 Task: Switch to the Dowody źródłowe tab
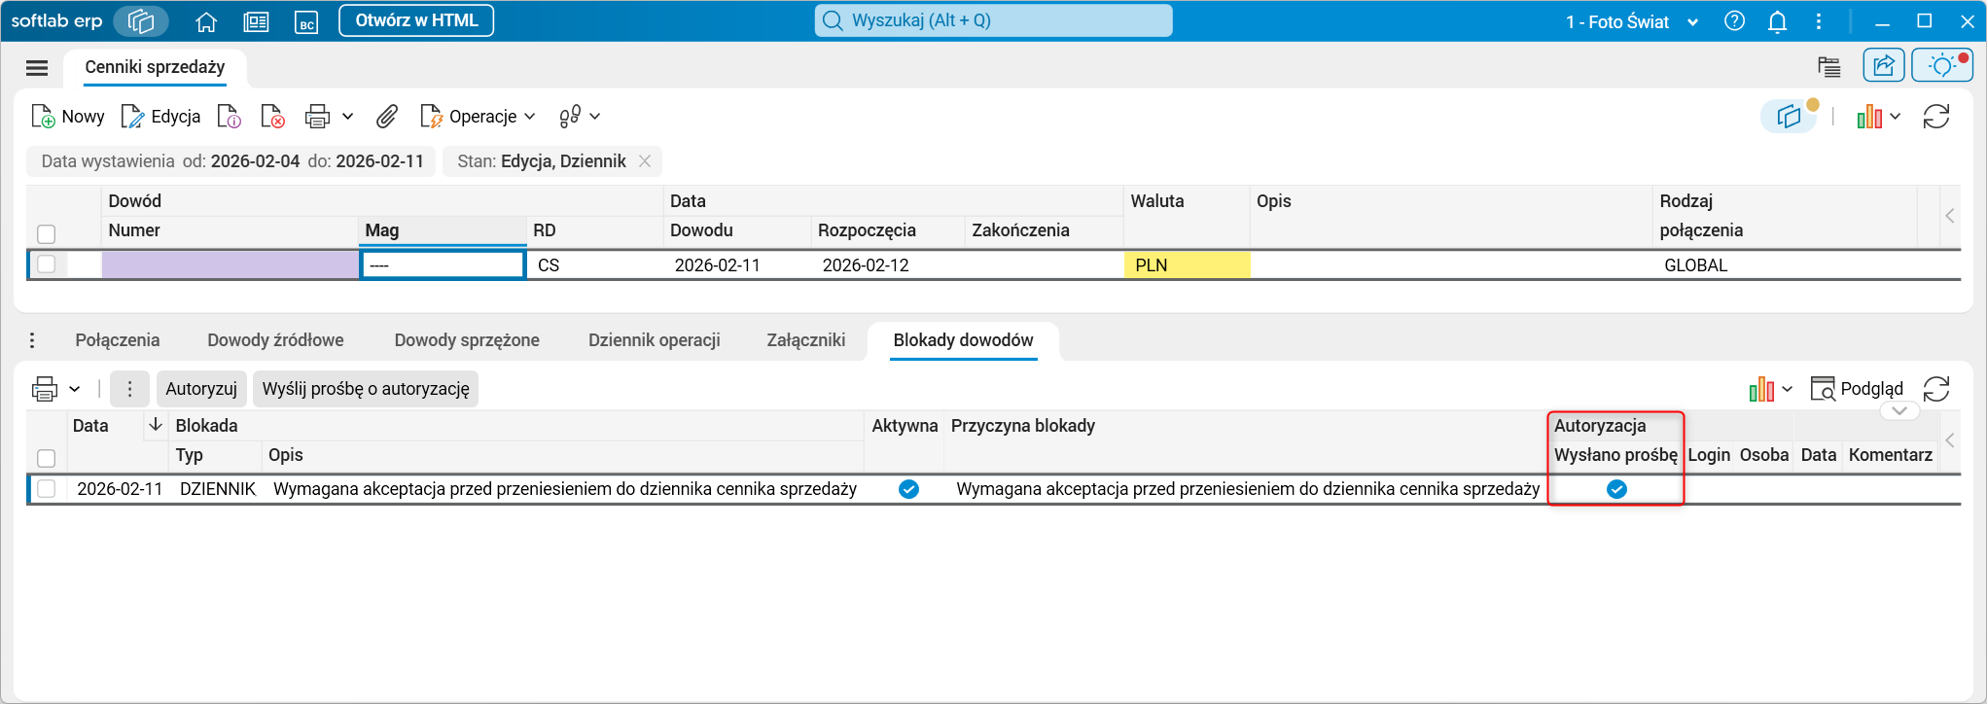pos(275,340)
